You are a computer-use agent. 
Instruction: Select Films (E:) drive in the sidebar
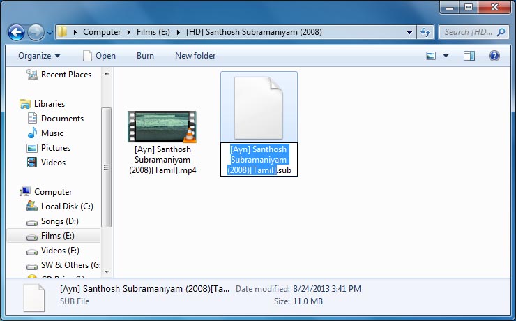(58, 236)
